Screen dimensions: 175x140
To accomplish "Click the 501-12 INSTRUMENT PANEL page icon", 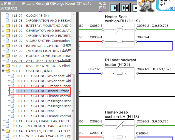I will tap(7, 126).
